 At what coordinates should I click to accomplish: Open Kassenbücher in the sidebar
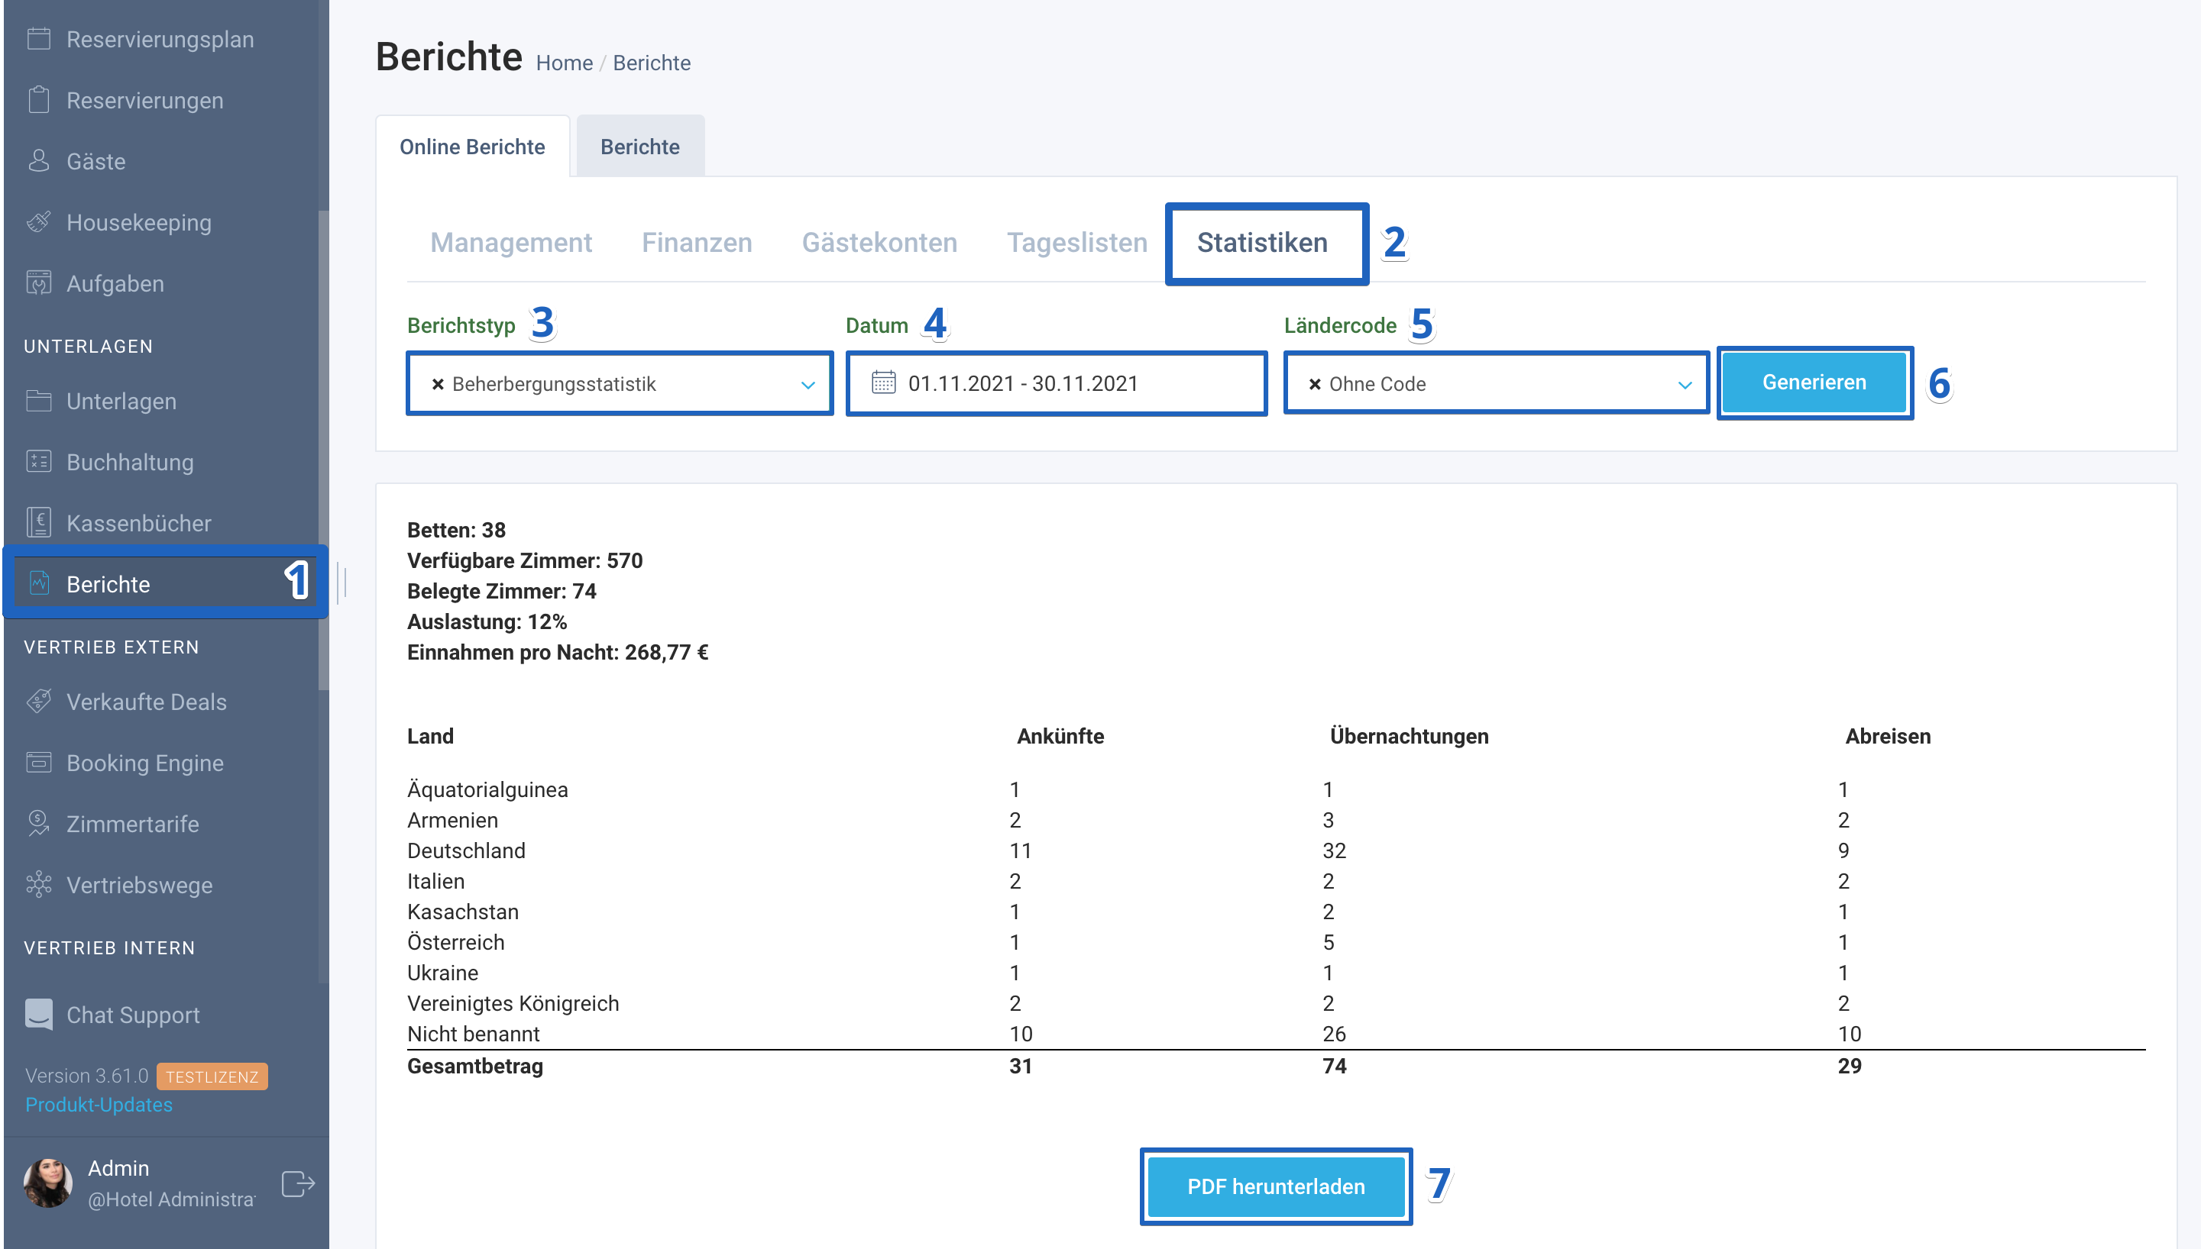[160, 522]
